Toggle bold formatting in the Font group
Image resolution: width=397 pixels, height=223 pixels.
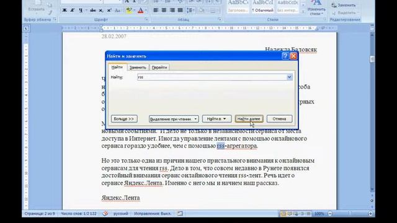click(65, 11)
